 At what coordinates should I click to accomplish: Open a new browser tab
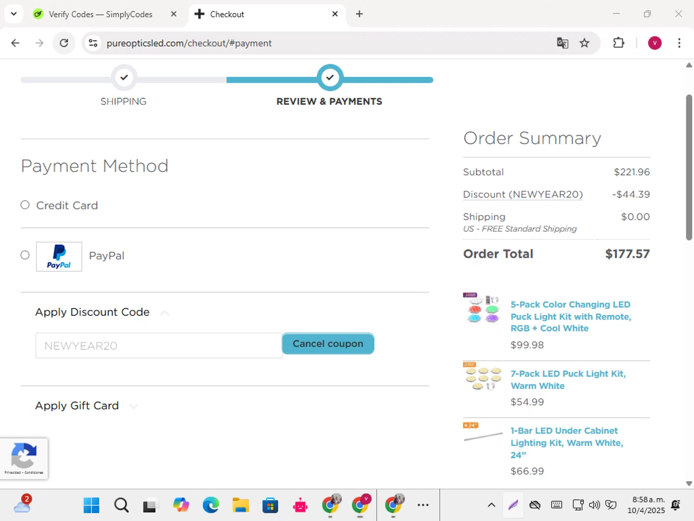[x=359, y=14]
